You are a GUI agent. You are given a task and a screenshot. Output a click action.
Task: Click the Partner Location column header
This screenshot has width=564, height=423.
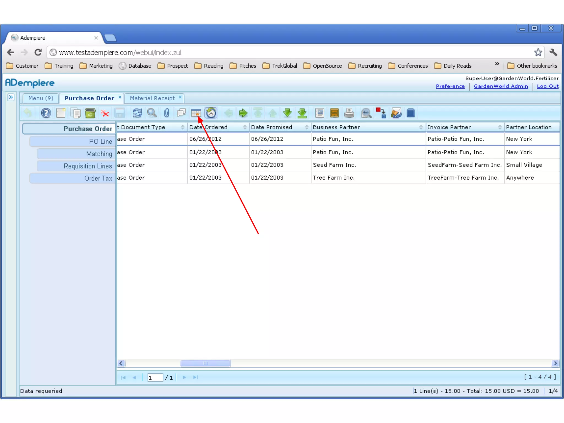(x=532, y=127)
